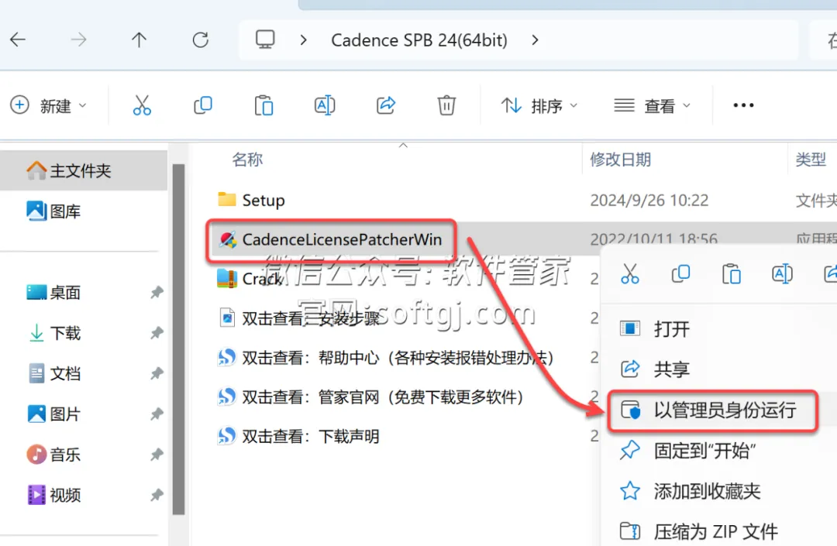
Task: Select the Crack archive file
Action: [x=250, y=278]
